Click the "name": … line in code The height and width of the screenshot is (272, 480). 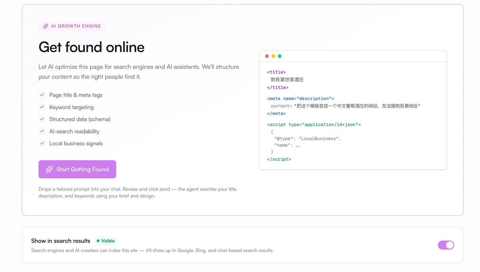[288, 145]
